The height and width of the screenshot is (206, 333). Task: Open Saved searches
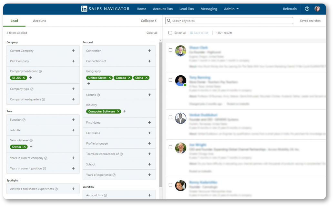tap(310, 21)
